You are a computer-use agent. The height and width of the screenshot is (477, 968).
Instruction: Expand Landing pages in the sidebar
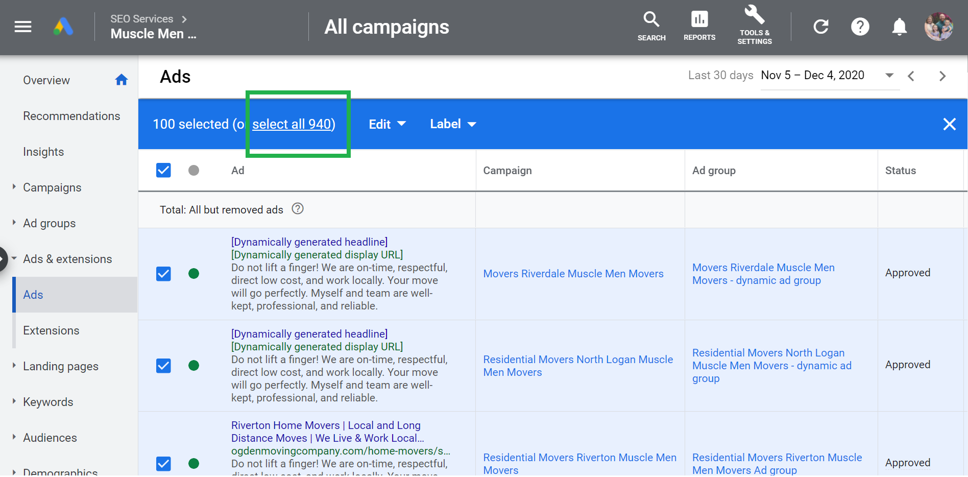tap(14, 366)
